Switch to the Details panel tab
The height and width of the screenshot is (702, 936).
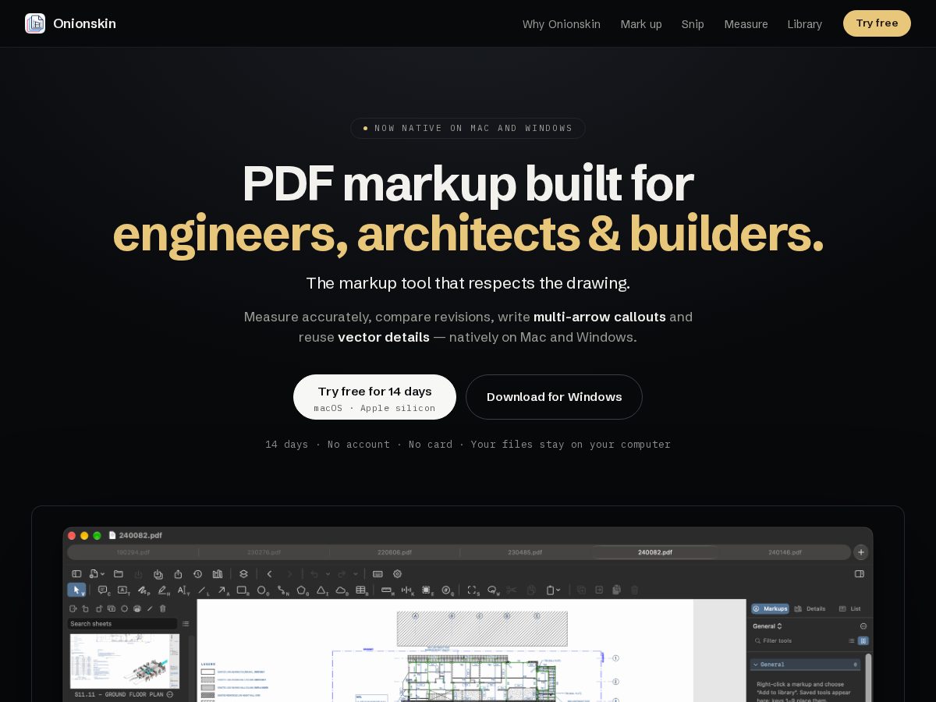(810, 608)
